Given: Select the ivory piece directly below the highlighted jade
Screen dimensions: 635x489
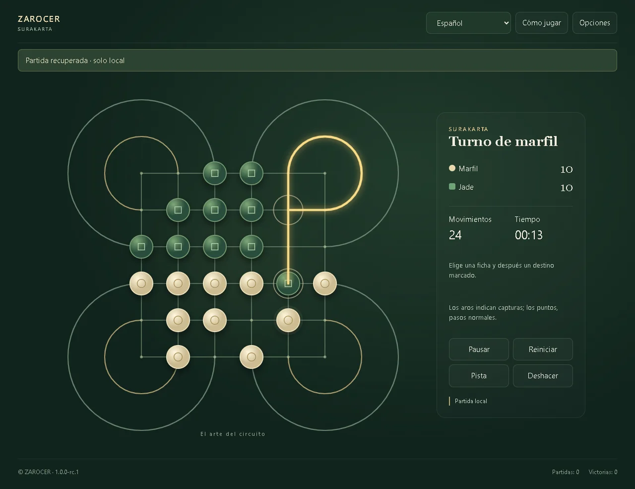Looking at the screenshot, I should point(288,320).
